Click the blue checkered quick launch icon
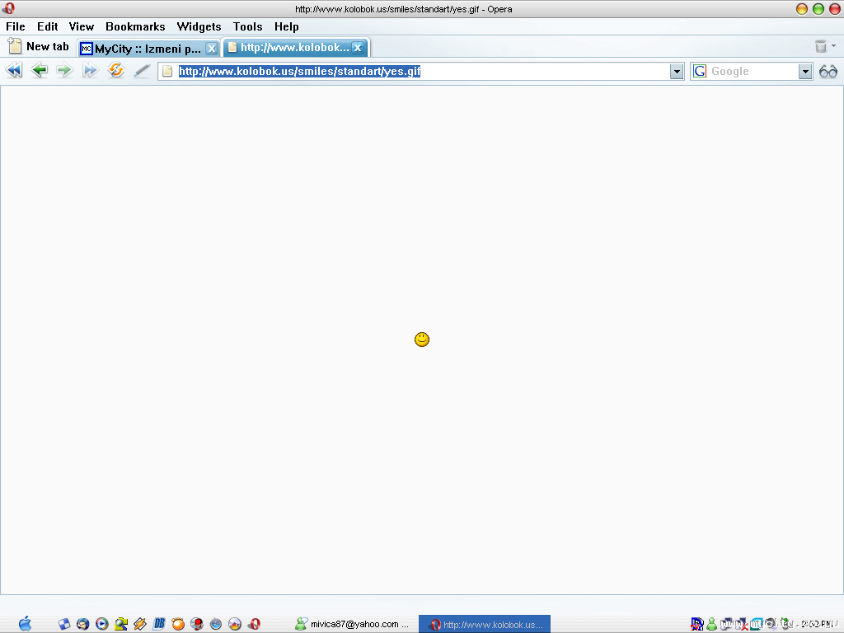Screen dimensions: 844x633 click(x=64, y=624)
